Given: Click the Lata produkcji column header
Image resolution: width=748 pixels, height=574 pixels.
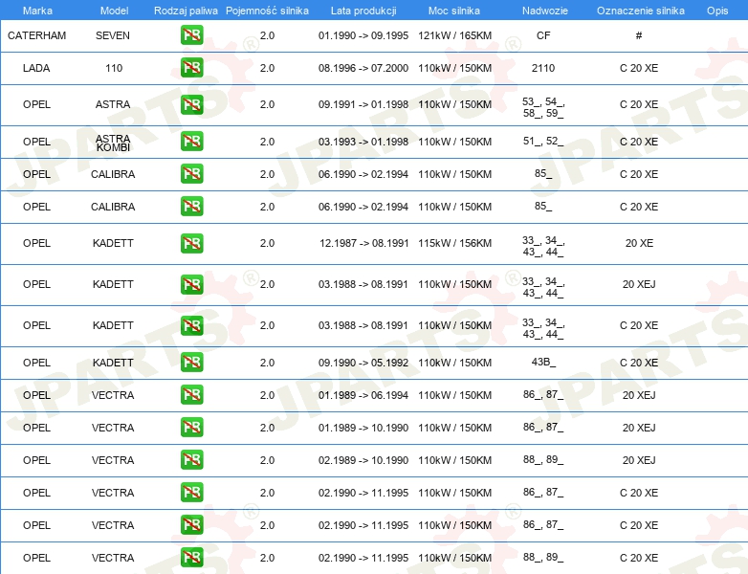Looking at the screenshot, I should (363, 10).
